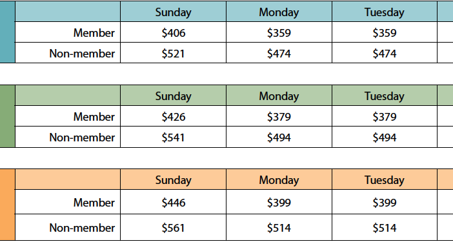Select the orange color bar beside third table

point(7,205)
